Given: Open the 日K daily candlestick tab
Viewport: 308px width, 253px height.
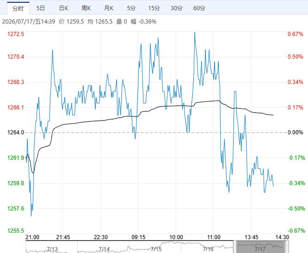Looking at the screenshot, I should coord(63,8).
